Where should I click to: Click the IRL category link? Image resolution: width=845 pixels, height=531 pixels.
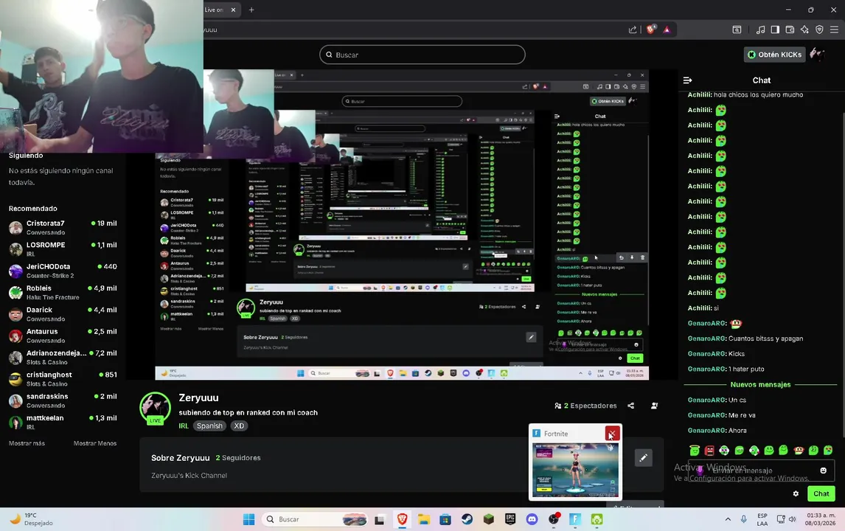(184, 426)
